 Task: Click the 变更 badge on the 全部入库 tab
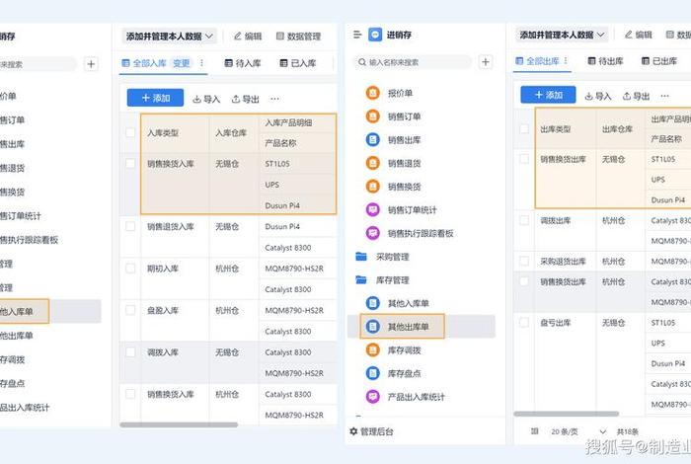pos(181,63)
